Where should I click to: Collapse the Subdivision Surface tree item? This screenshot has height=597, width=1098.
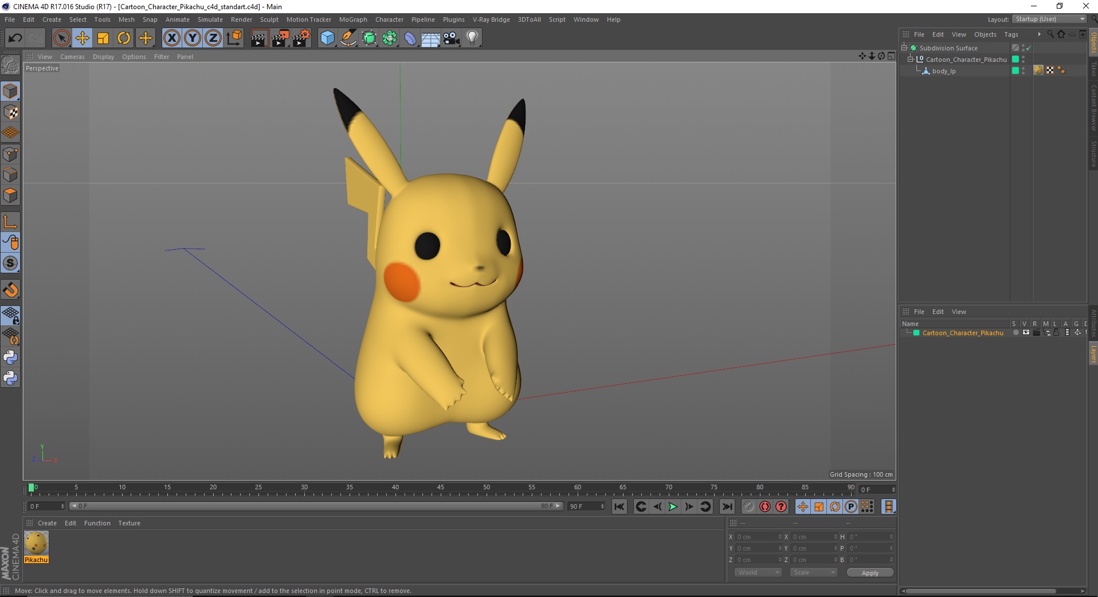pos(904,48)
